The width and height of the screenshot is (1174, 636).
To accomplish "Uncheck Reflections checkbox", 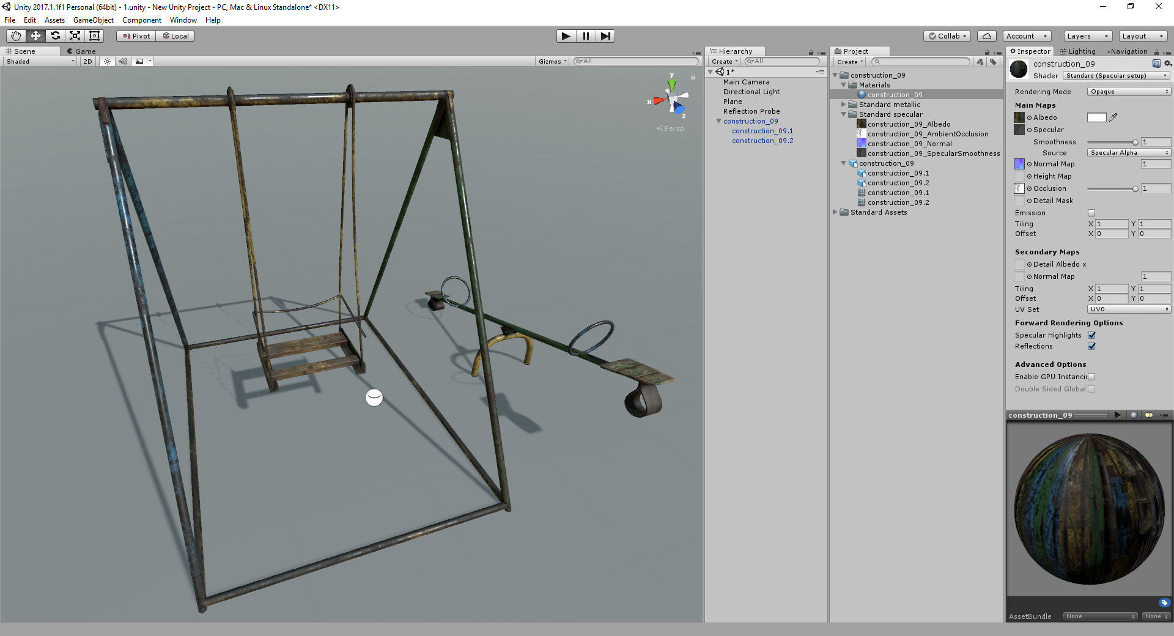I will [1091, 346].
